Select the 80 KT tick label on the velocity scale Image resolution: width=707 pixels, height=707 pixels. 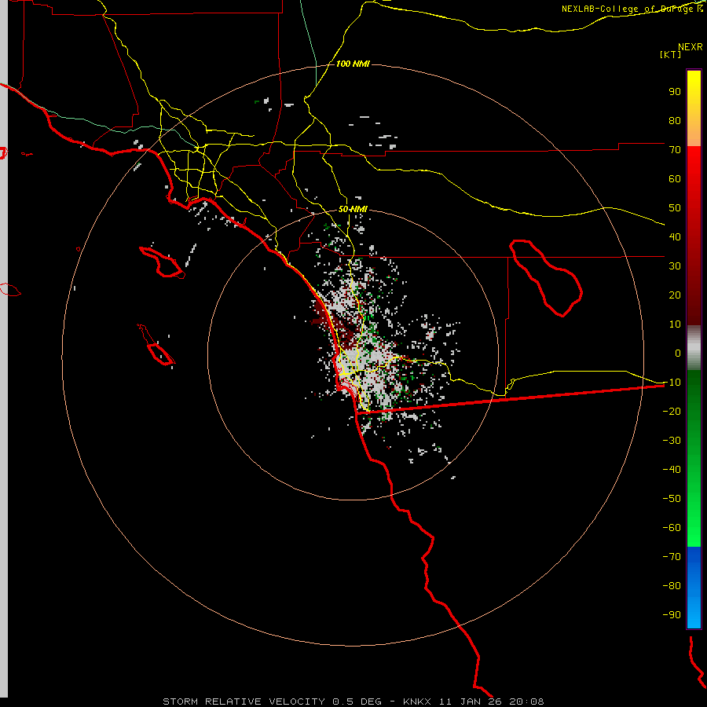675,120
